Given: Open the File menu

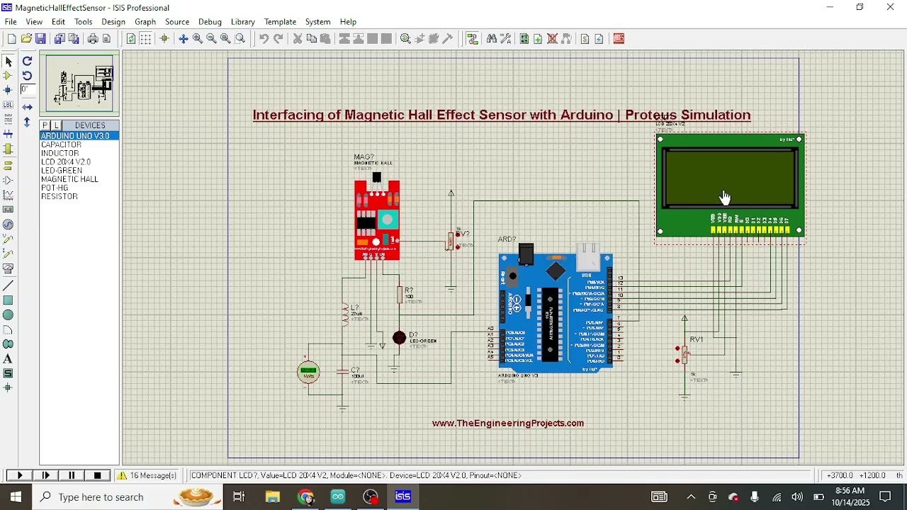Looking at the screenshot, I should tap(11, 22).
